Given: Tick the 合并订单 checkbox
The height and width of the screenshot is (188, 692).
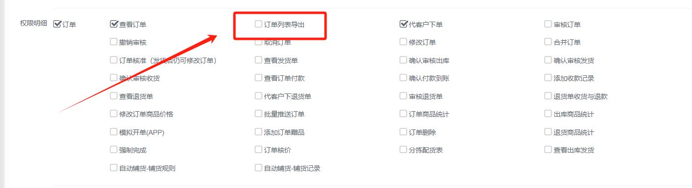Looking at the screenshot, I should coord(548,42).
